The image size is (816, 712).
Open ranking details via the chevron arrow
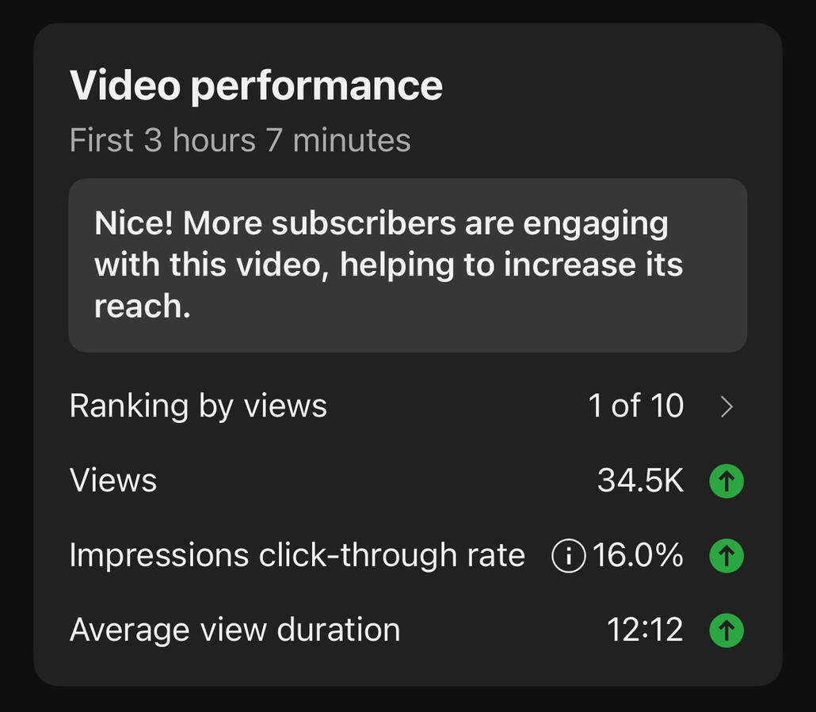click(727, 407)
